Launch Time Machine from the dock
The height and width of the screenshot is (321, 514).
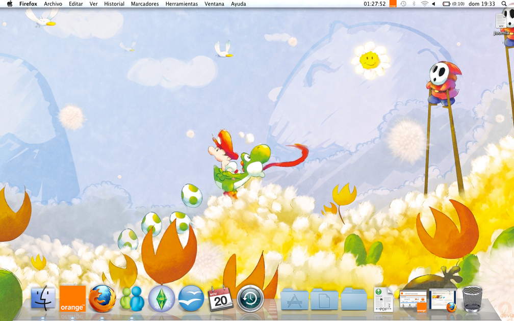click(x=250, y=299)
